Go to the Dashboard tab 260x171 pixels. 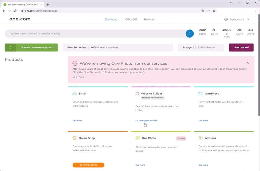tap(111, 19)
